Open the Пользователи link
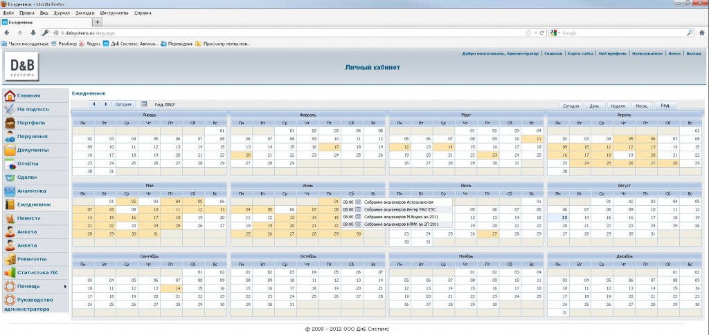This screenshot has height=335, width=709. click(x=647, y=54)
